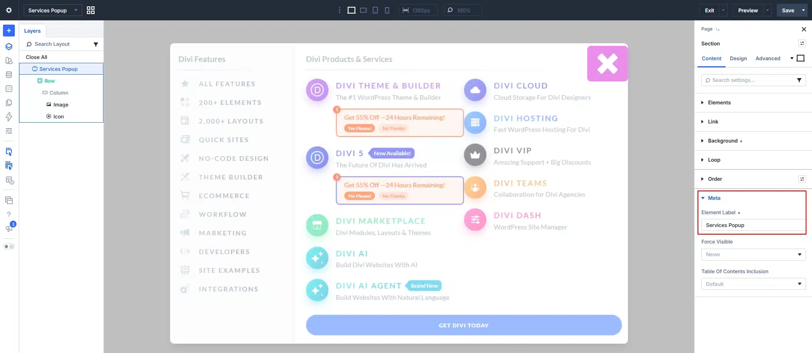Switch to desktop view icon
This screenshot has height=353, width=812.
point(352,10)
